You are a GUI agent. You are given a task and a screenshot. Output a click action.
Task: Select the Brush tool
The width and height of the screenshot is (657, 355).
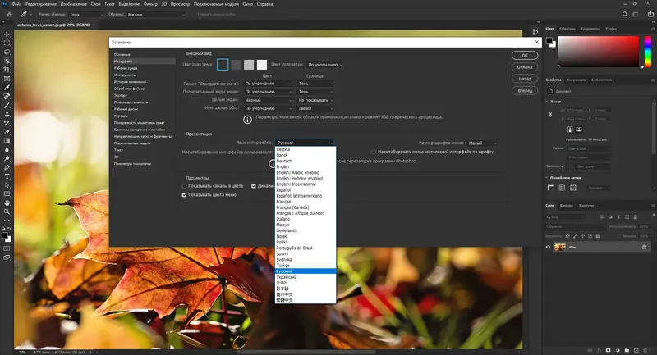(x=7, y=106)
